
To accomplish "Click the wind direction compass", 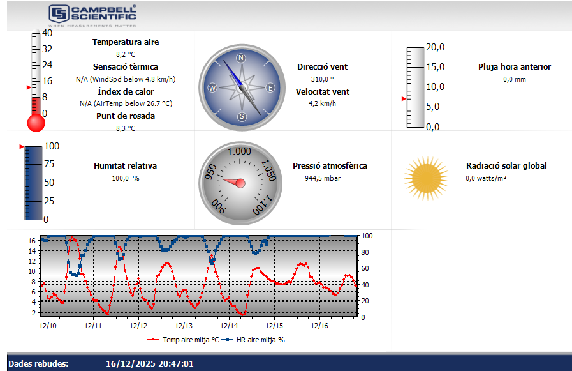I will 241,87.
